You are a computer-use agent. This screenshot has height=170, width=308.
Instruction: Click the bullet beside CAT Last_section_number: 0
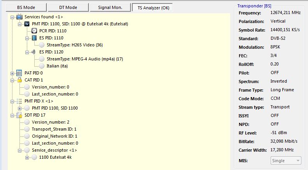tap(27, 94)
